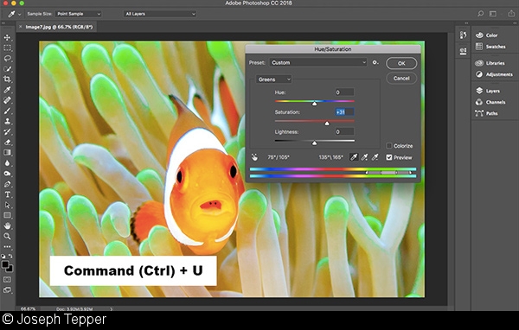Expand the status bar info arrow
Image resolution: width=519 pixels, height=330 pixels.
click(x=112, y=309)
